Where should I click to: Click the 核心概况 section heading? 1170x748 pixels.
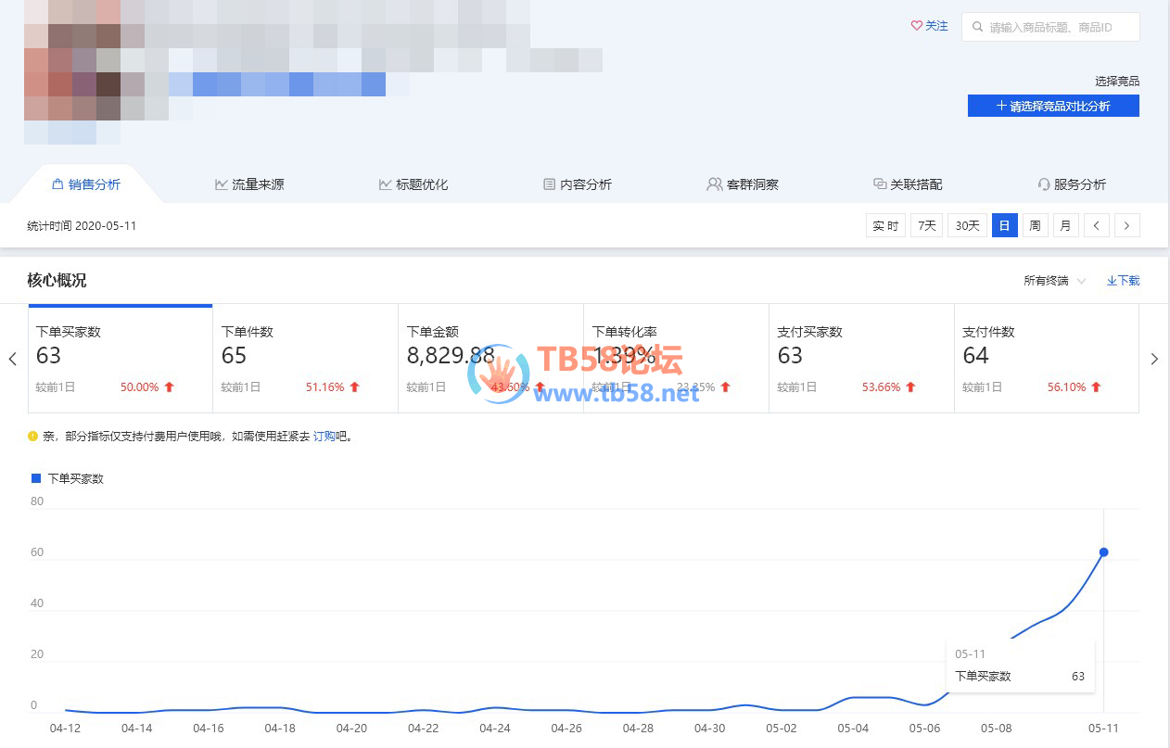(x=57, y=281)
